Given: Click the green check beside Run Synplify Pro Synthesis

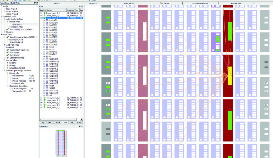Looking at the screenshot, I should pyautogui.click(x=7, y=30).
